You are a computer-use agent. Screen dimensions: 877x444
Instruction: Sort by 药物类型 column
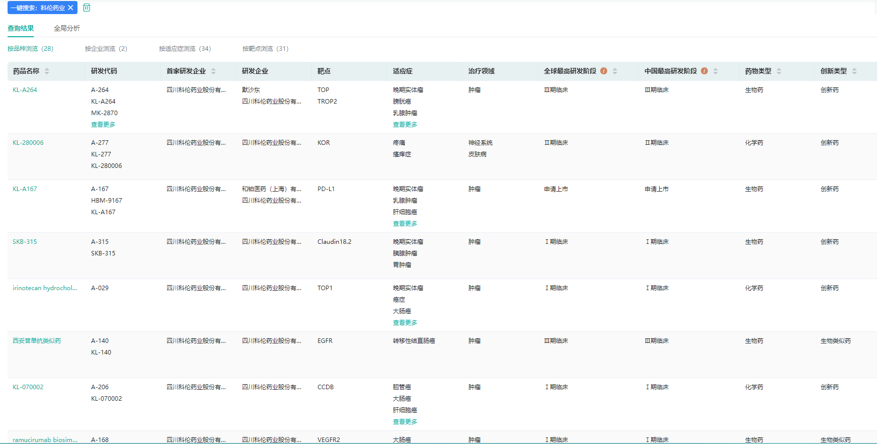(x=779, y=71)
